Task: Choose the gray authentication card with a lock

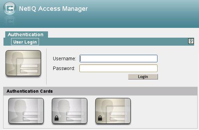Action: coord(70,111)
